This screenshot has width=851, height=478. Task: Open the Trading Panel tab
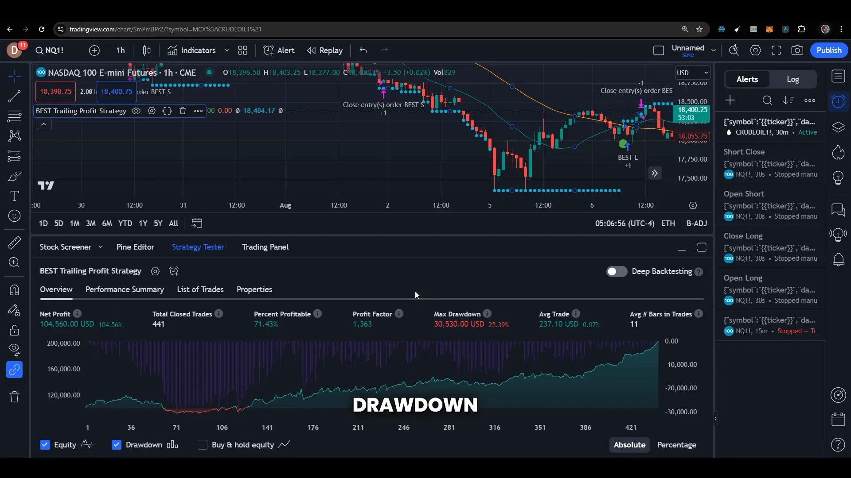(x=265, y=247)
